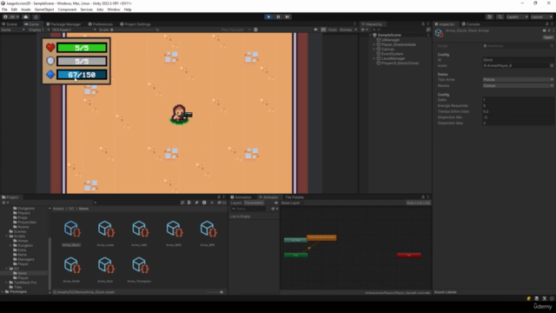Open the Display 1 dropdown
This screenshot has height=313, width=556.
pyautogui.click(x=38, y=30)
